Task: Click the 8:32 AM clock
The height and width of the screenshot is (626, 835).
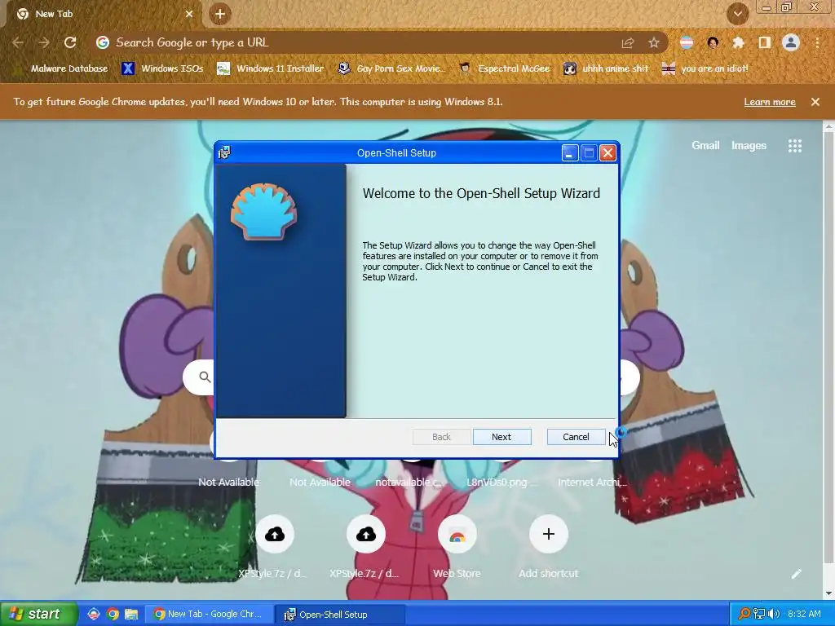Action: (x=804, y=614)
